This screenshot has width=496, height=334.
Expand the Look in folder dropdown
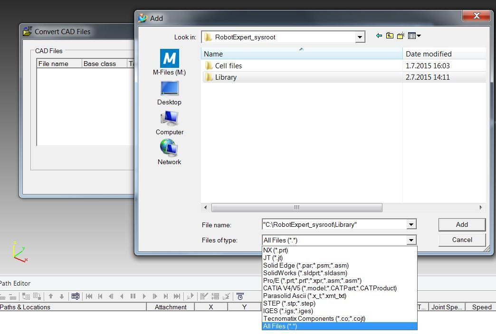tap(360, 37)
